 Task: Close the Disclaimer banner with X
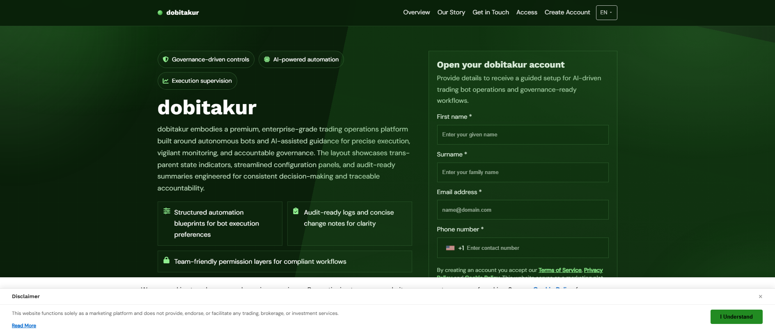coord(760,297)
